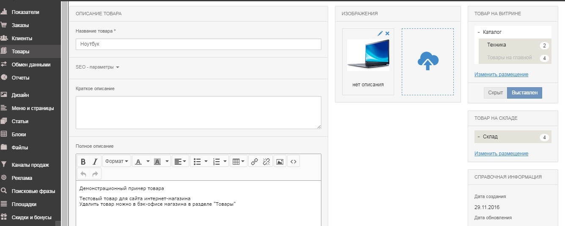Click the нет описания image caption
This screenshot has height=226, width=565.
click(x=368, y=85)
